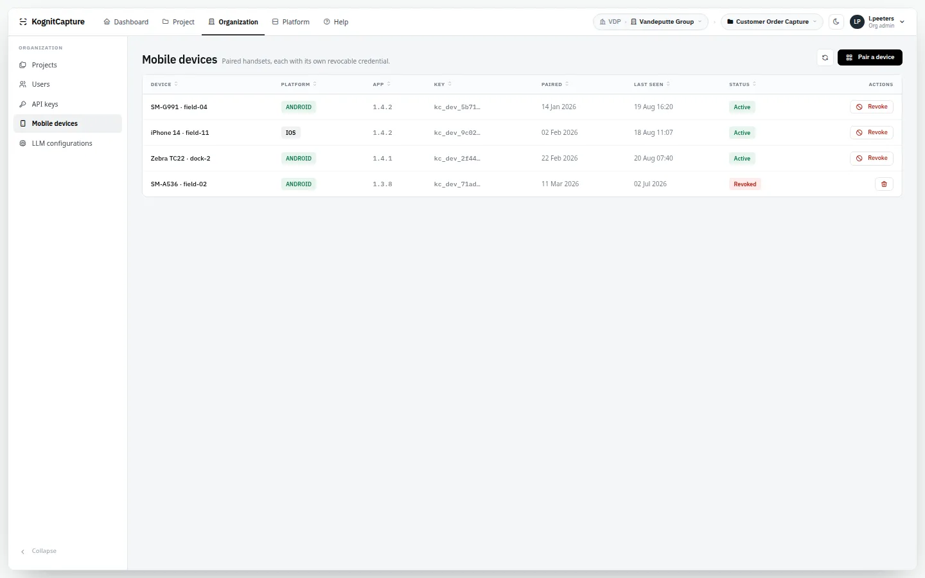This screenshot has height=578, width=925.
Task: Sort by Status column
Action: (743, 84)
